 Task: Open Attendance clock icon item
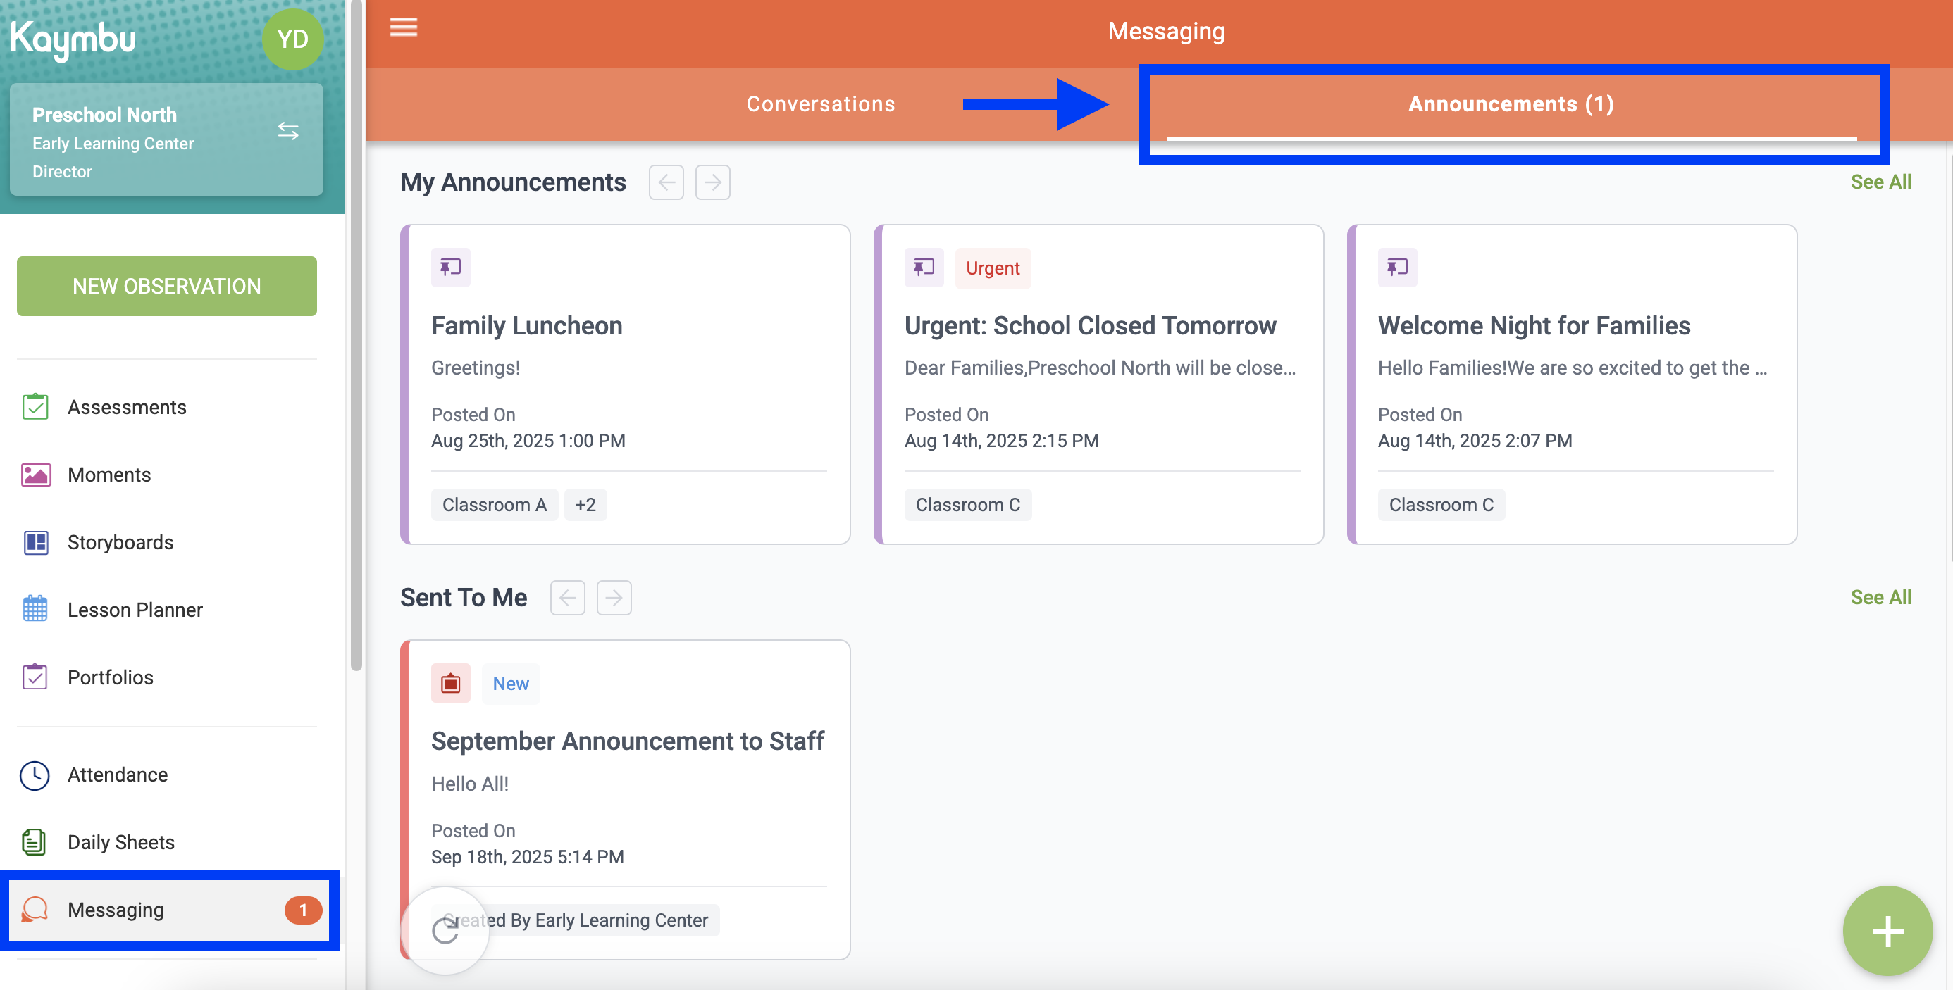pyautogui.click(x=117, y=775)
